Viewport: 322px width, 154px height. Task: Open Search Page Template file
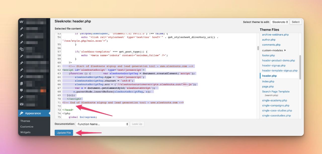pyautogui.click(x=276, y=92)
